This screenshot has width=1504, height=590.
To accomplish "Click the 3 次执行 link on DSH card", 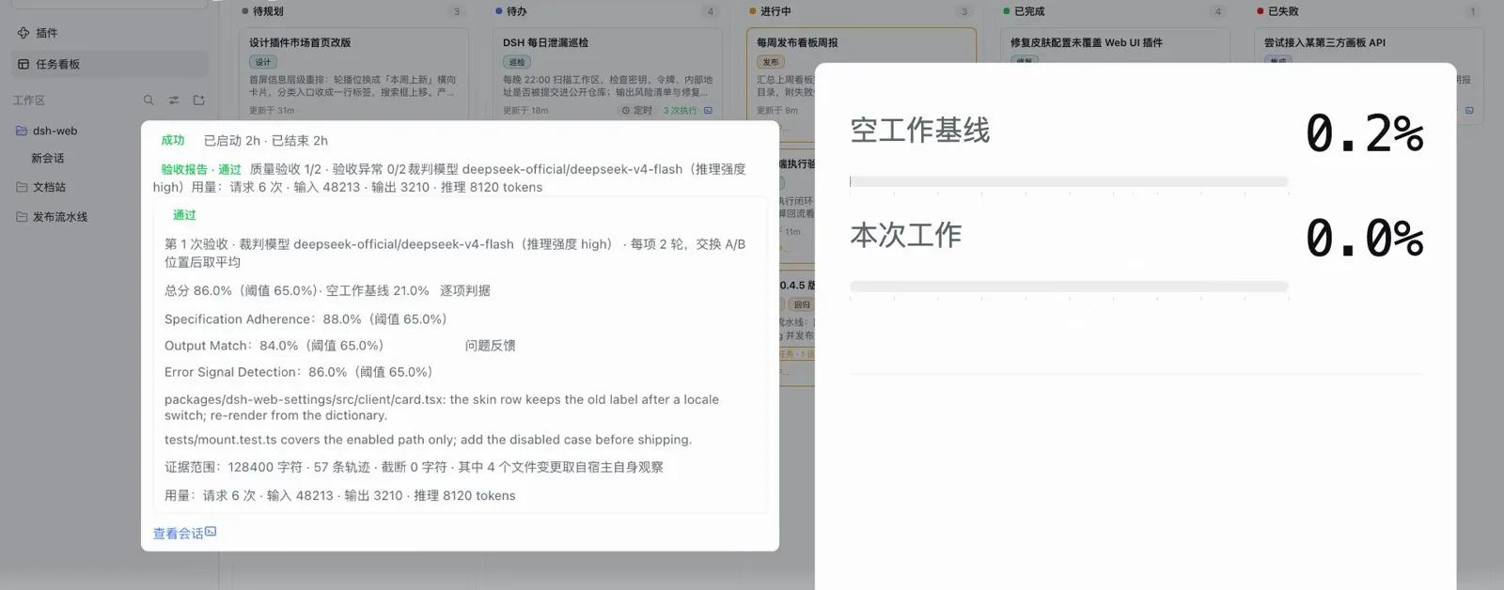I will pyautogui.click(x=680, y=110).
